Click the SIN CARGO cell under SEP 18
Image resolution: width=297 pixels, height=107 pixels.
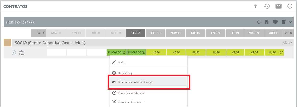pos(136,52)
